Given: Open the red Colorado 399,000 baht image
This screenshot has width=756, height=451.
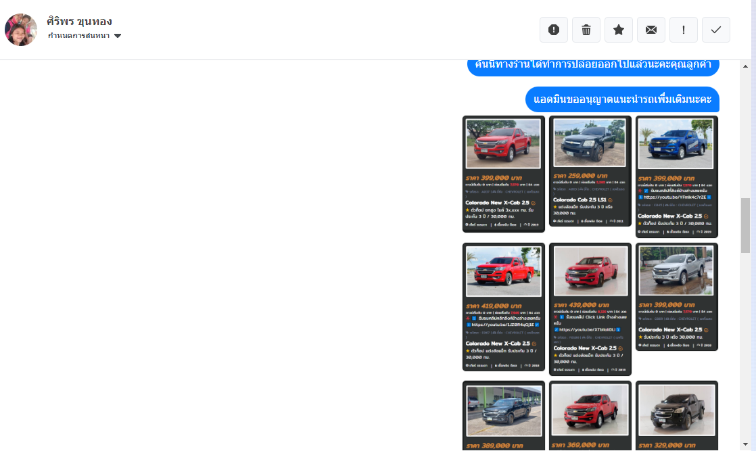Looking at the screenshot, I should coord(503,174).
